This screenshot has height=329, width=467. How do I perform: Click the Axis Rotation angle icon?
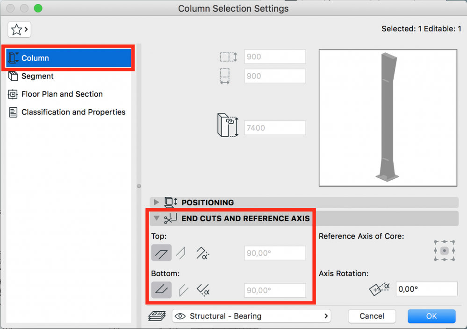click(x=379, y=289)
